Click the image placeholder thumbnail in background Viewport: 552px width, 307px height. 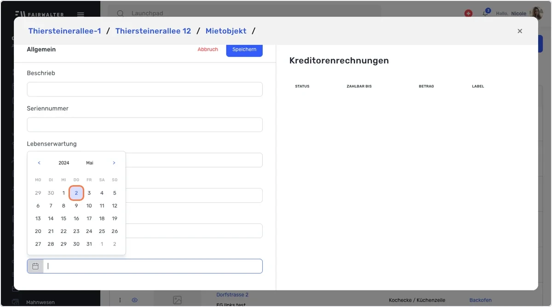pos(177,300)
